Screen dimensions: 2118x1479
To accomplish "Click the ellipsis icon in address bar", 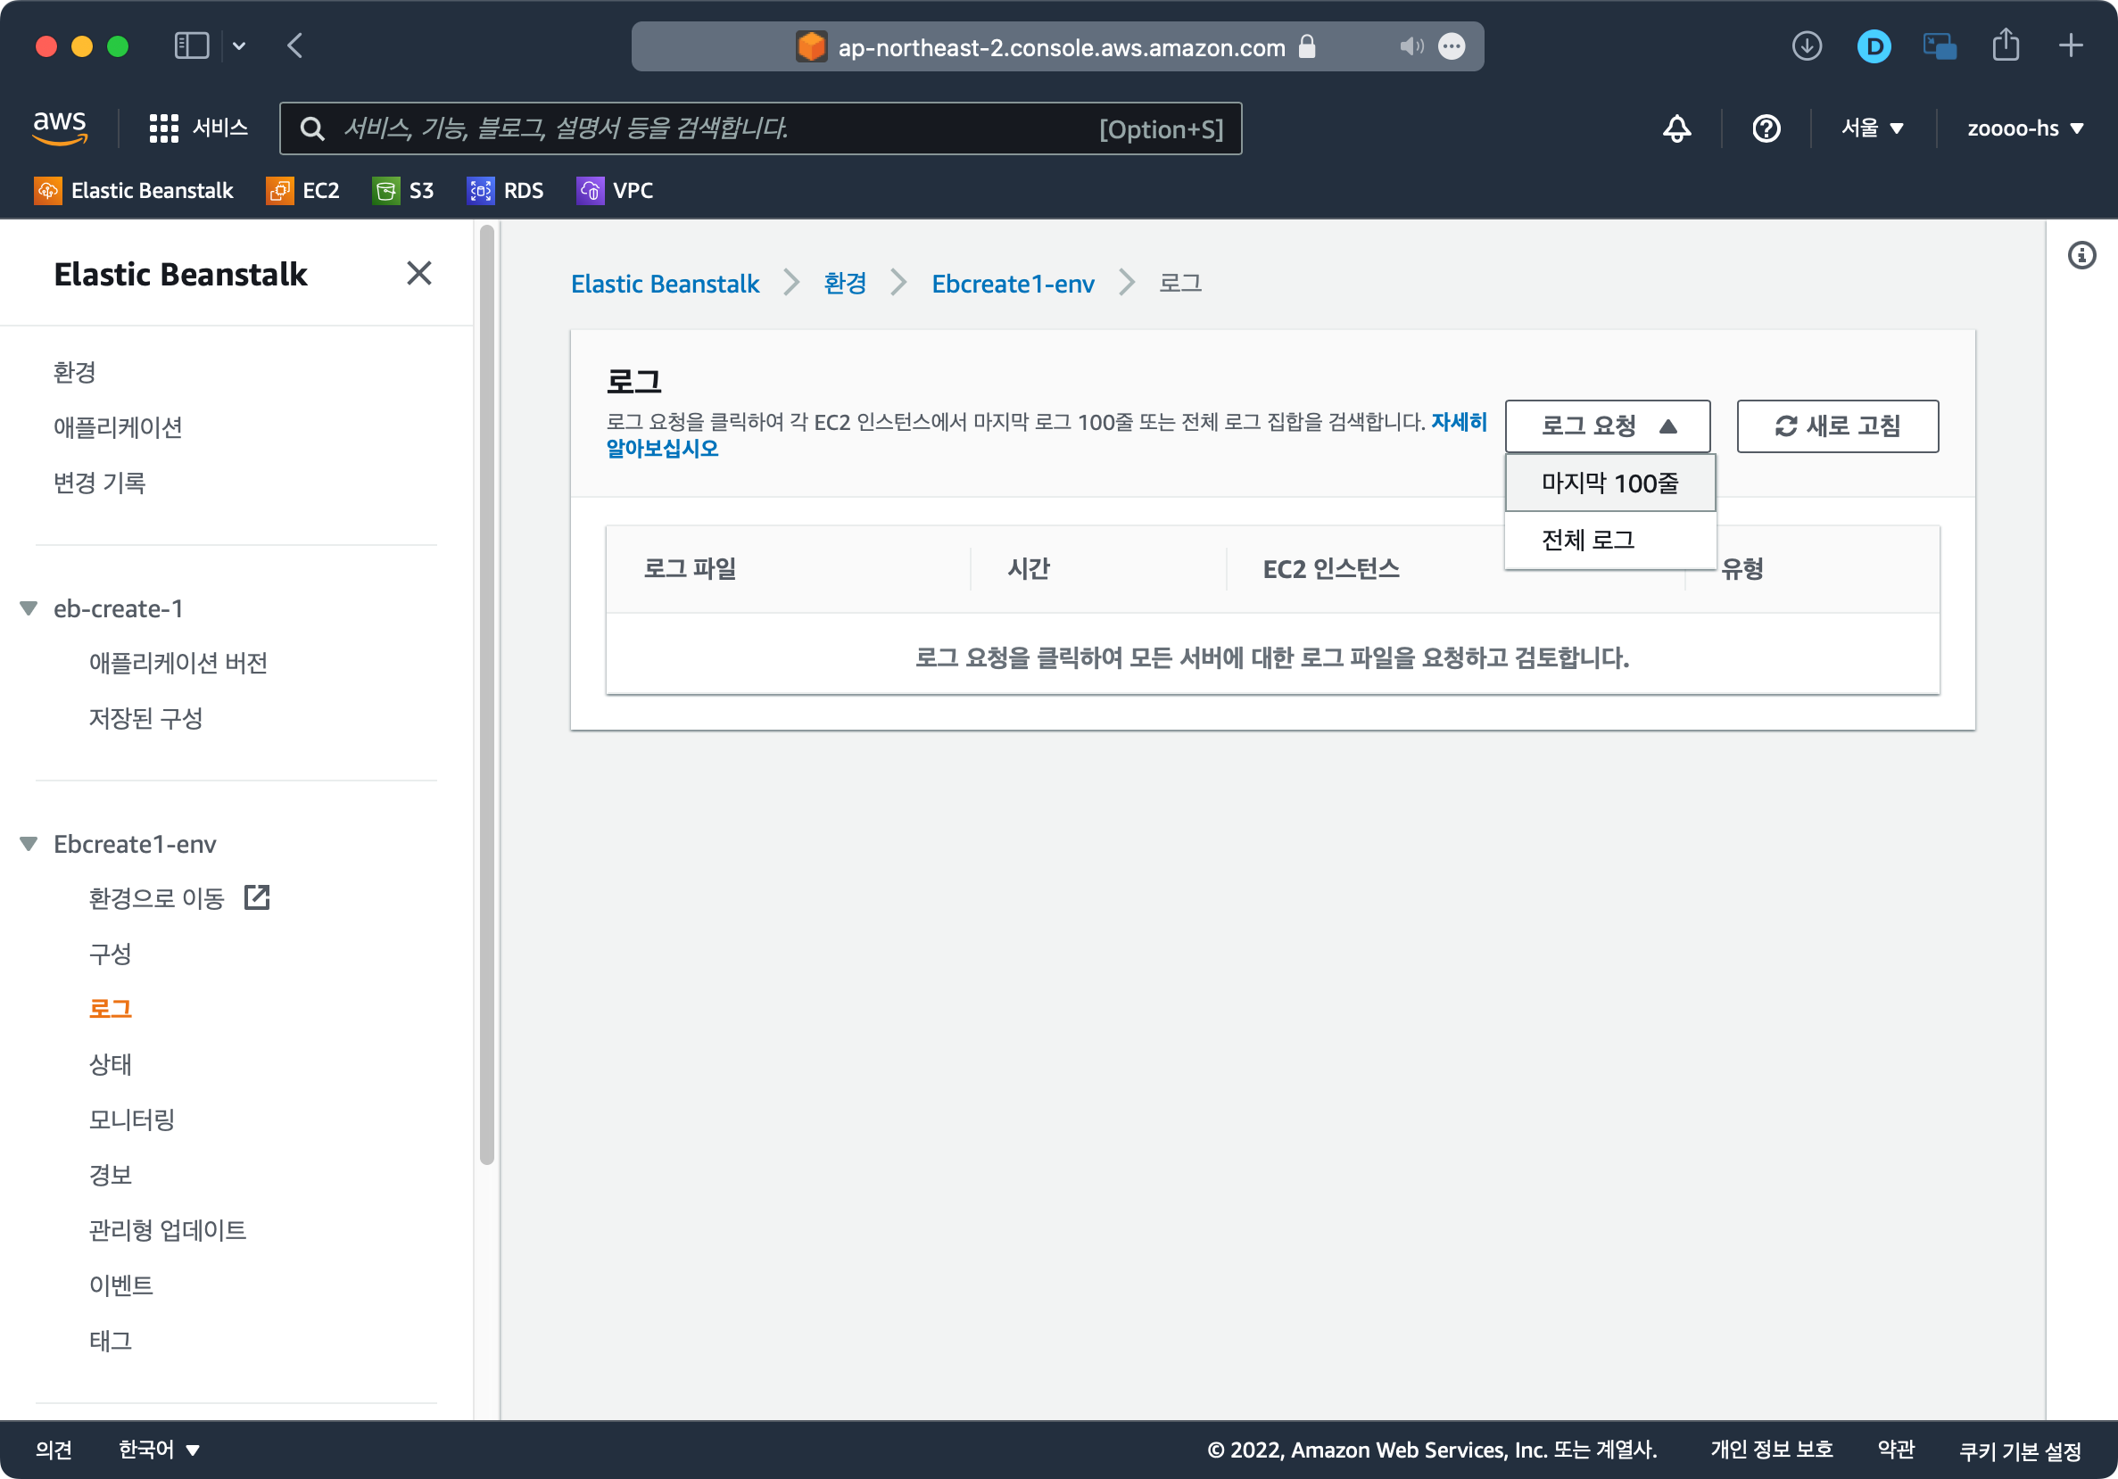I will click(x=1451, y=46).
